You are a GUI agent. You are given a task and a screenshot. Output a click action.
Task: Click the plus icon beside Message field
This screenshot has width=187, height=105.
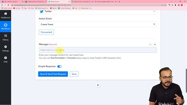(155, 44)
